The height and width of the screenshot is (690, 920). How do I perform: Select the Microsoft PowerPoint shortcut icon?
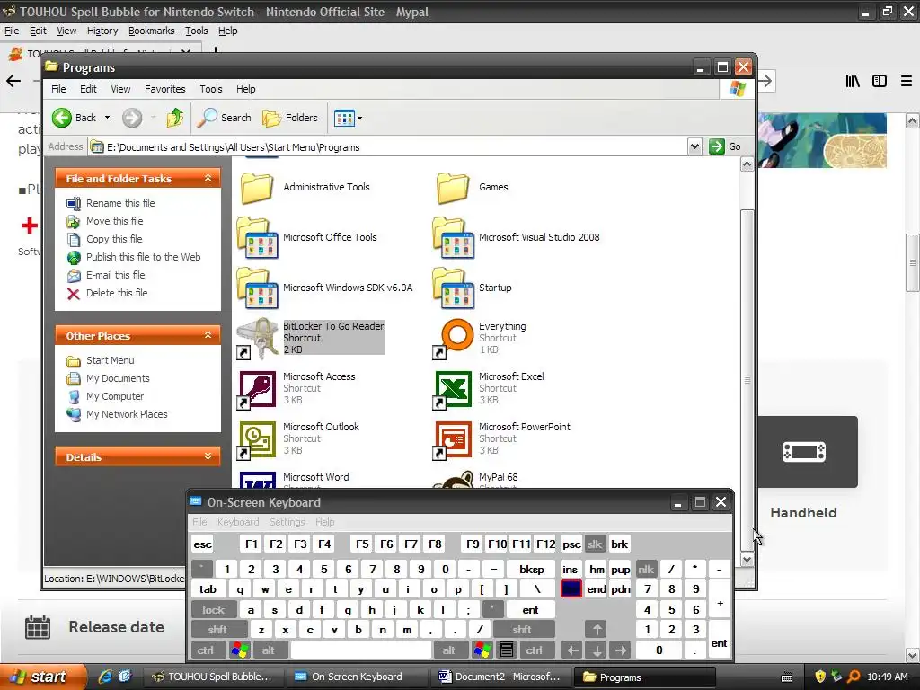coord(453,439)
